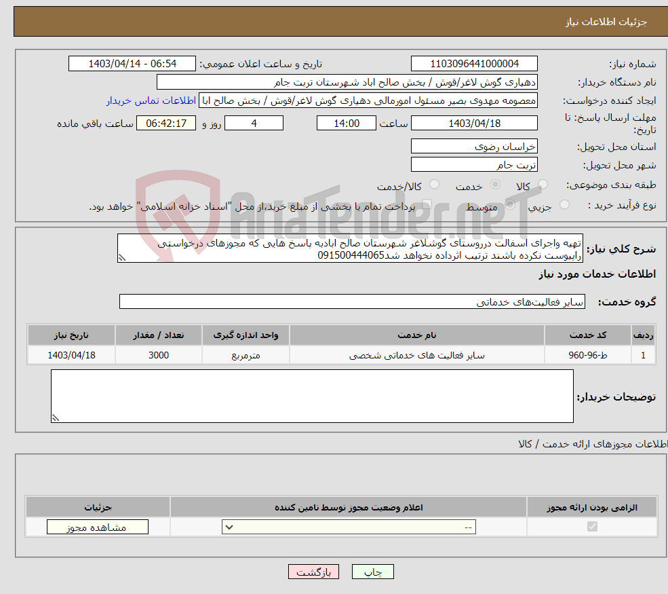668x594 pixels.
Task: Click the تعداد / مقدار column header
Action: click(159, 335)
